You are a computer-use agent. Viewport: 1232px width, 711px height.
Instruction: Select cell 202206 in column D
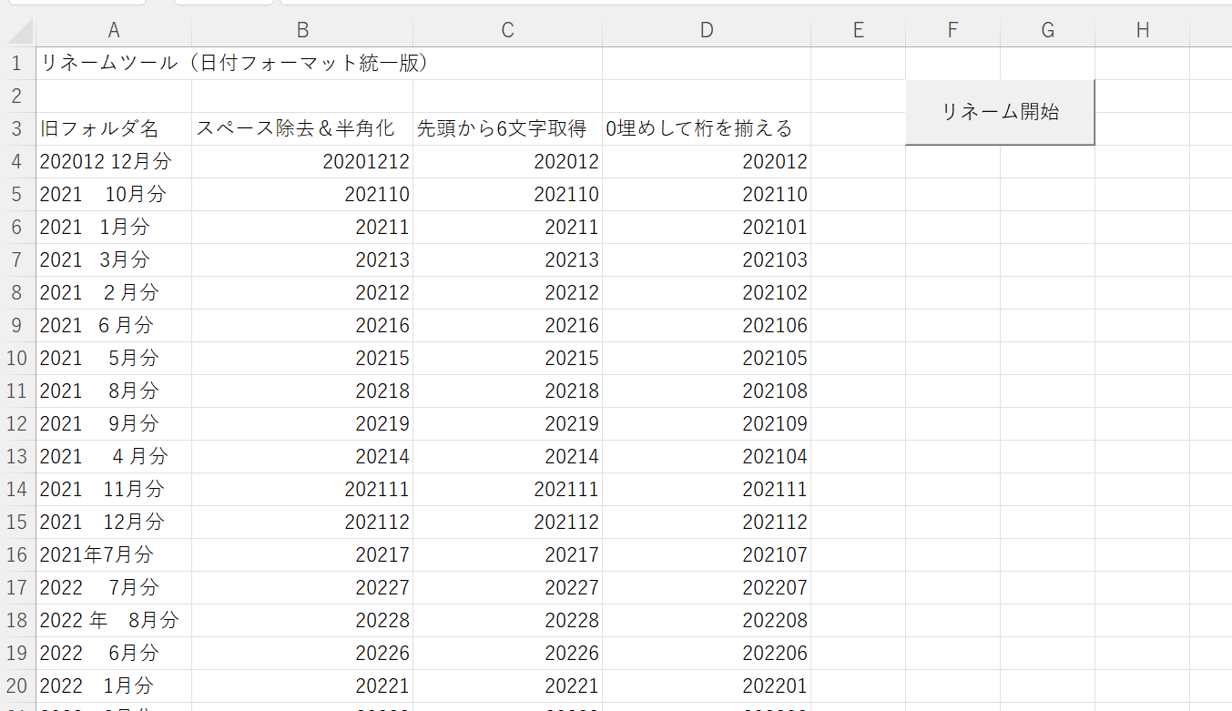click(707, 654)
